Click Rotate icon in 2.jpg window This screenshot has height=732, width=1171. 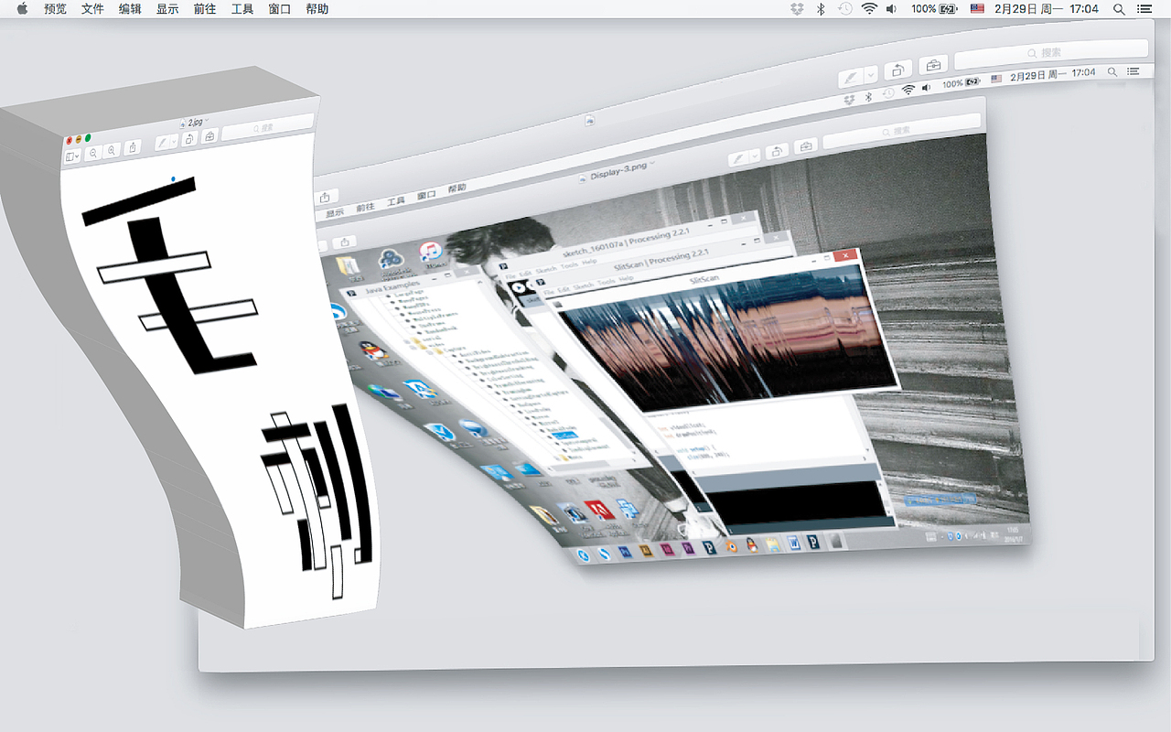click(x=189, y=139)
